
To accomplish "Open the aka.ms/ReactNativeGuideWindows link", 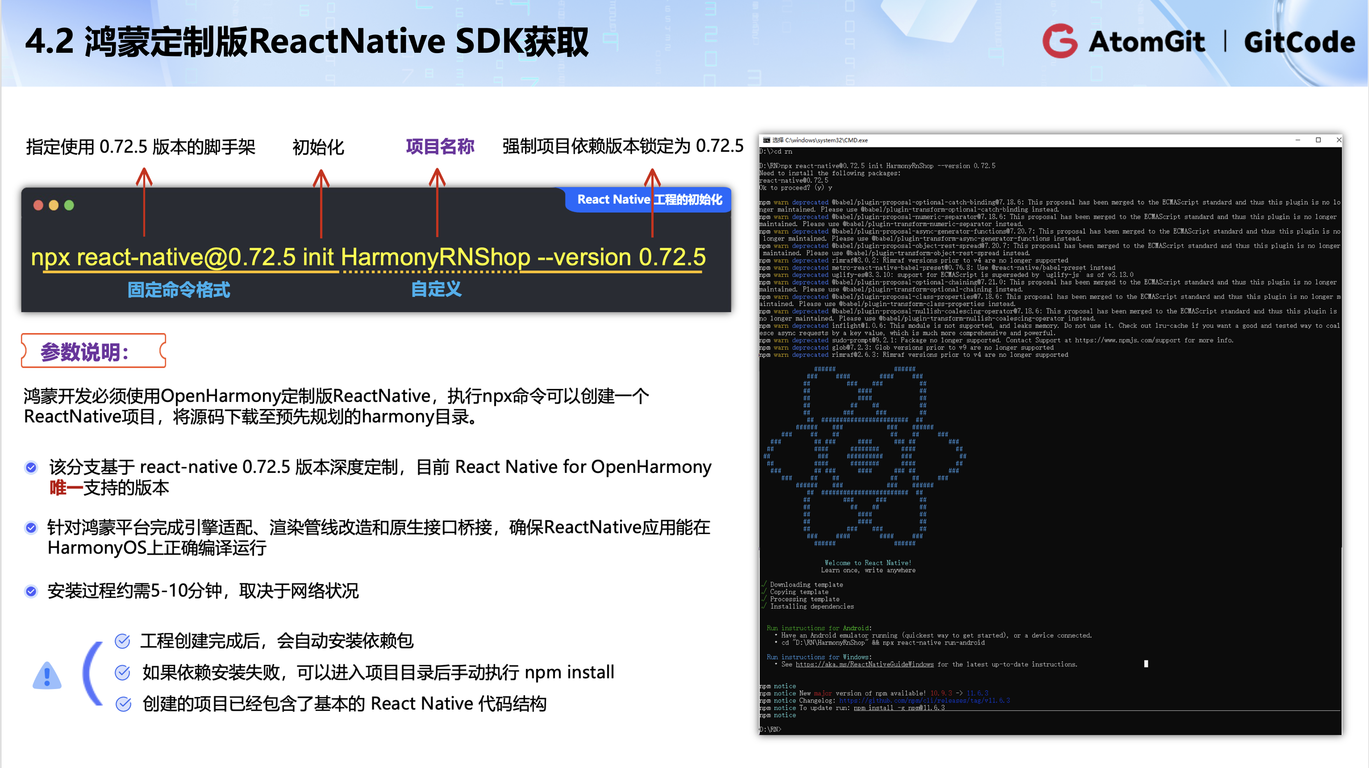I will coord(864,664).
